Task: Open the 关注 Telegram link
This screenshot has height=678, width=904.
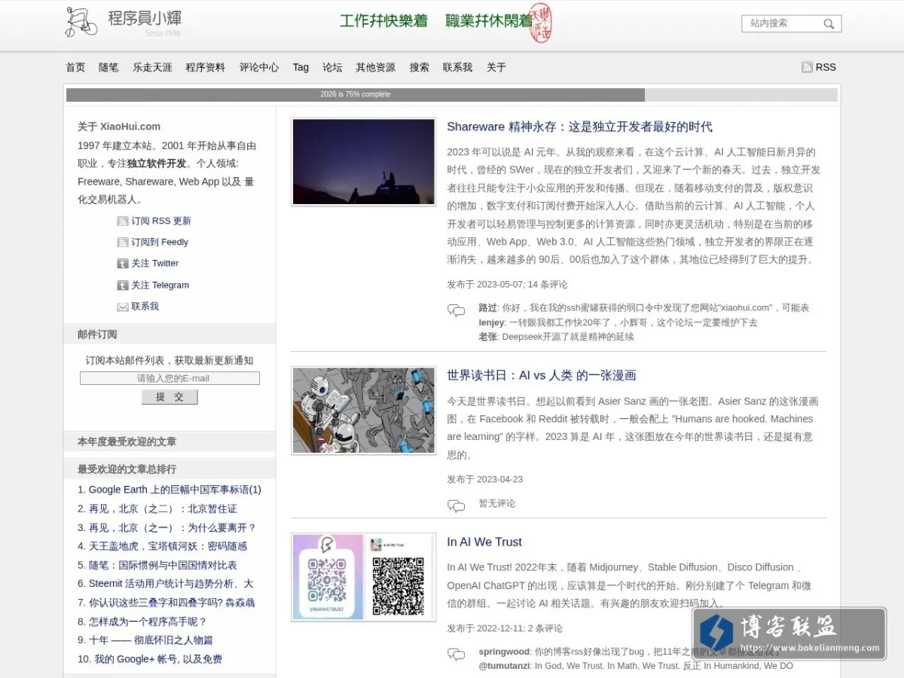Action: [160, 286]
